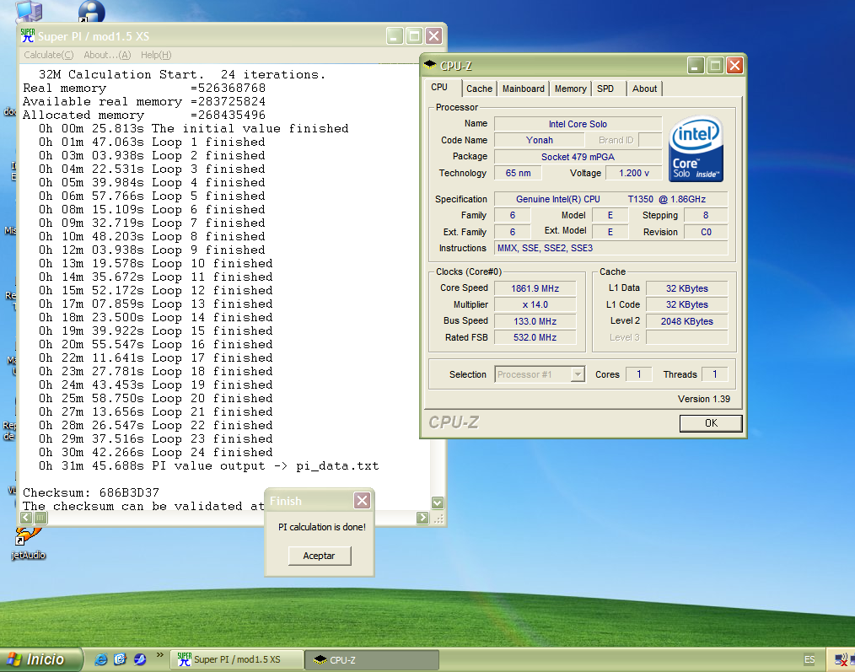The width and height of the screenshot is (855, 672).
Task: Open the jetAudio desktop shortcut
Action: (x=28, y=542)
